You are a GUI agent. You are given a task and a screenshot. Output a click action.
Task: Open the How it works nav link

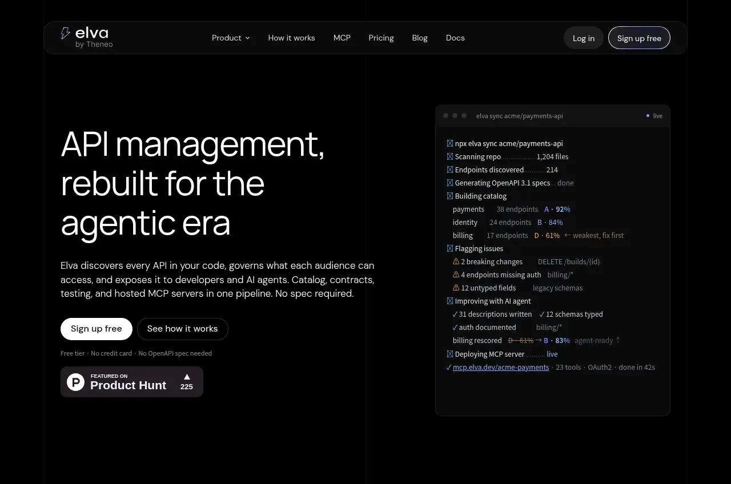coord(292,38)
